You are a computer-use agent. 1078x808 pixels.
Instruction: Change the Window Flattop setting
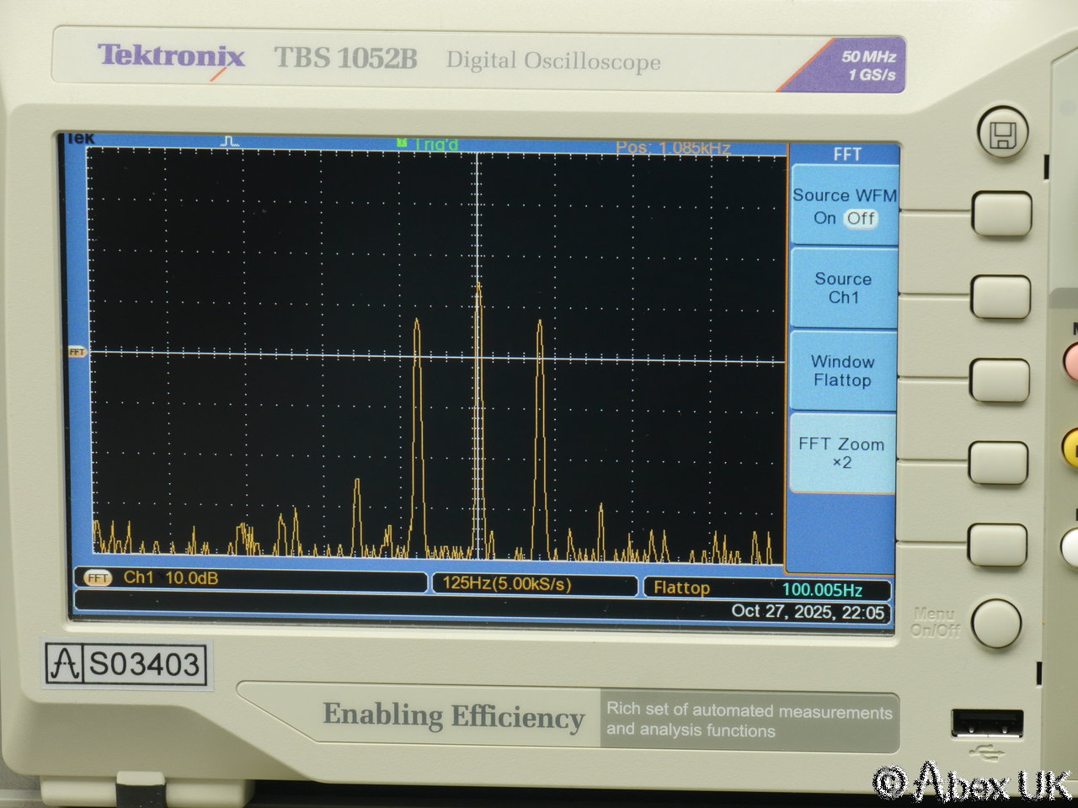click(x=842, y=371)
